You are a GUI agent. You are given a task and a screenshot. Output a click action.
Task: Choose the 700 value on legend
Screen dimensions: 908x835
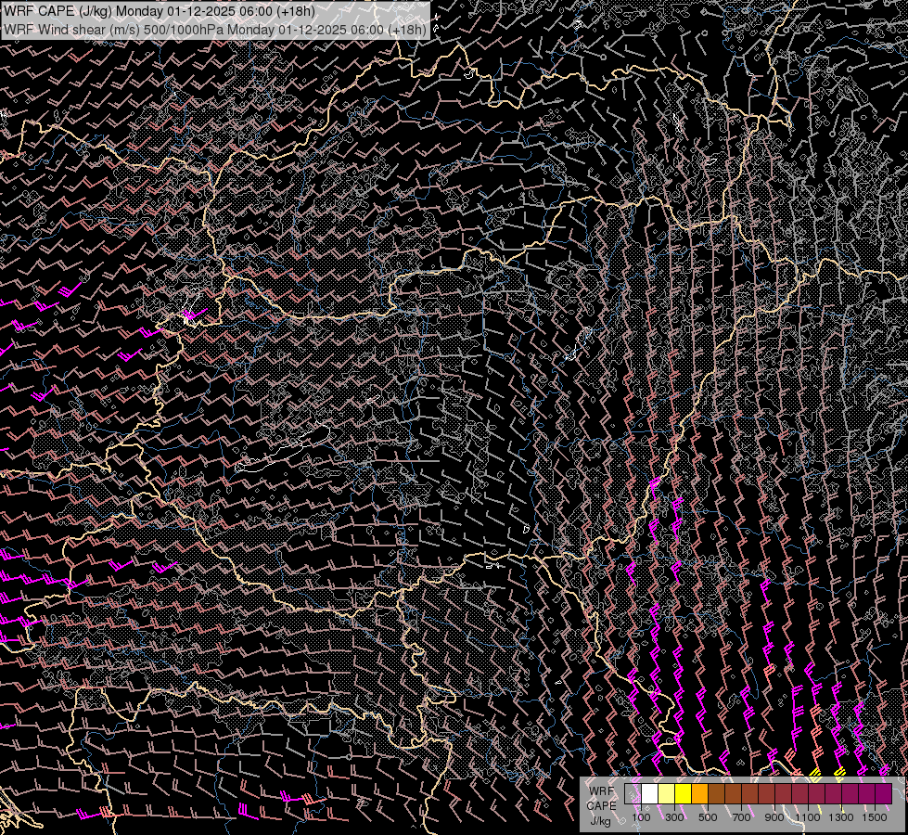coord(741,817)
